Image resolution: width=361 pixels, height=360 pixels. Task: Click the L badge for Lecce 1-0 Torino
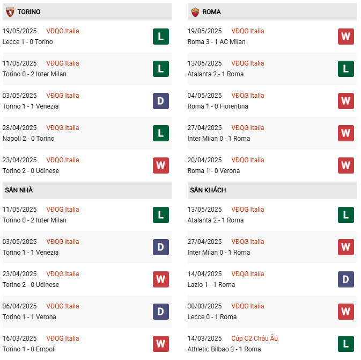(161, 37)
